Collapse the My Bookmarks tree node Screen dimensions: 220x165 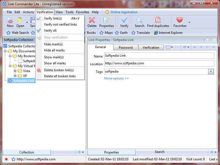[10, 56]
